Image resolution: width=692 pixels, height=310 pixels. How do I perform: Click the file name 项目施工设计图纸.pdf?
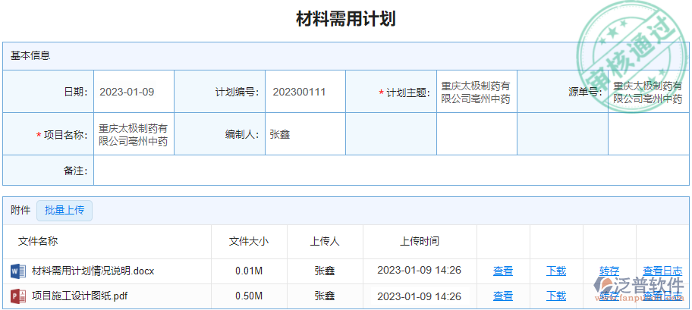80,296
